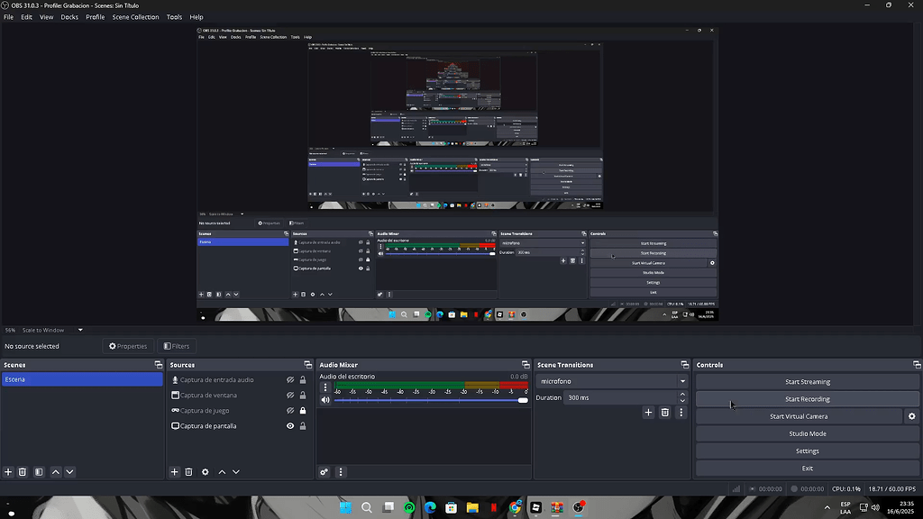The height and width of the screenshot is (519, 923).
Task: Hide the Captura de pantalla source
Action: click(x=290, y=426)
